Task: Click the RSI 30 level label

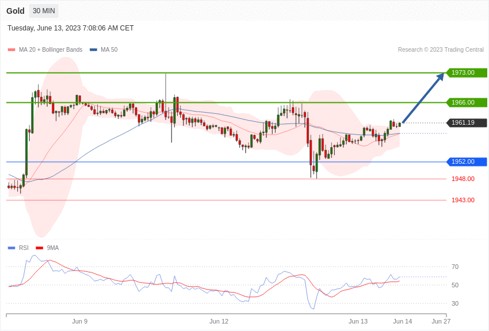Action: (x=455, y=303)
